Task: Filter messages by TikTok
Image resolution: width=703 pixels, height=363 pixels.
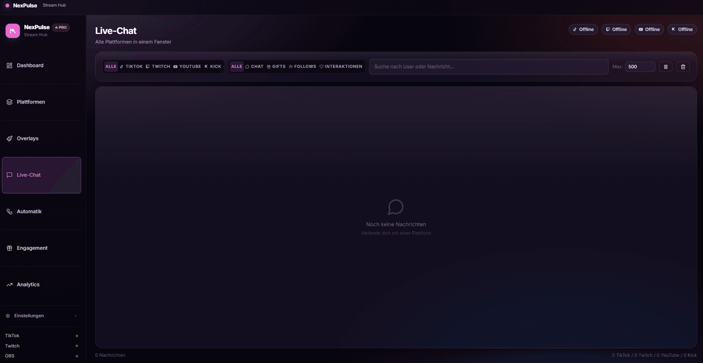Action: (x=131, y=67)
